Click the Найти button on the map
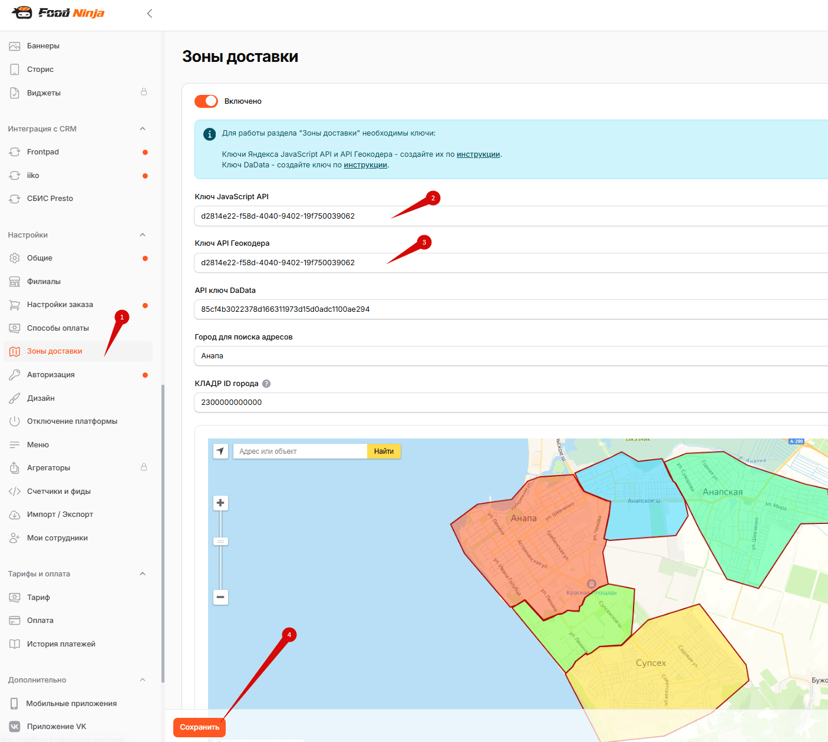Viewport: 828px width, 742px height. coord(384,451)
